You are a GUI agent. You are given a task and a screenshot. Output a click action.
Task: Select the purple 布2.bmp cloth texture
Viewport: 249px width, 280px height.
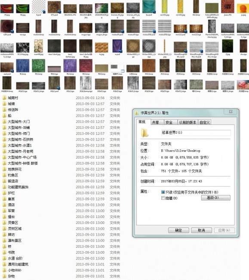click(x=70, y=65)
